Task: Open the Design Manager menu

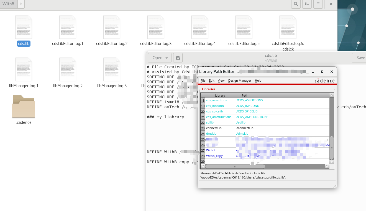Action: (x=239, y=81)
